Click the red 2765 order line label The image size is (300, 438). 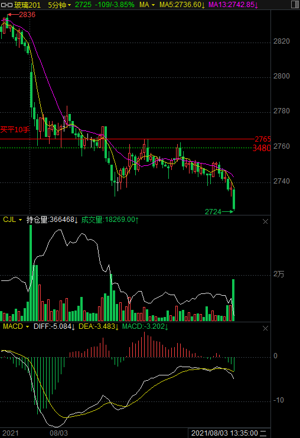pyautogui.click(x=263, y=139)
